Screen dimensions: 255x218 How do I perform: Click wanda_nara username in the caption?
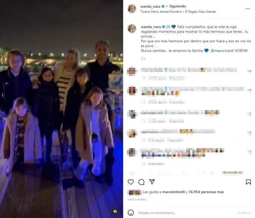pyautogui.click(x=151, y=27)
